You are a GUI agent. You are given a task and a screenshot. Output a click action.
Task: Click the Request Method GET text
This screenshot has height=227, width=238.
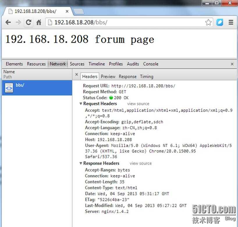pos(122,92)
